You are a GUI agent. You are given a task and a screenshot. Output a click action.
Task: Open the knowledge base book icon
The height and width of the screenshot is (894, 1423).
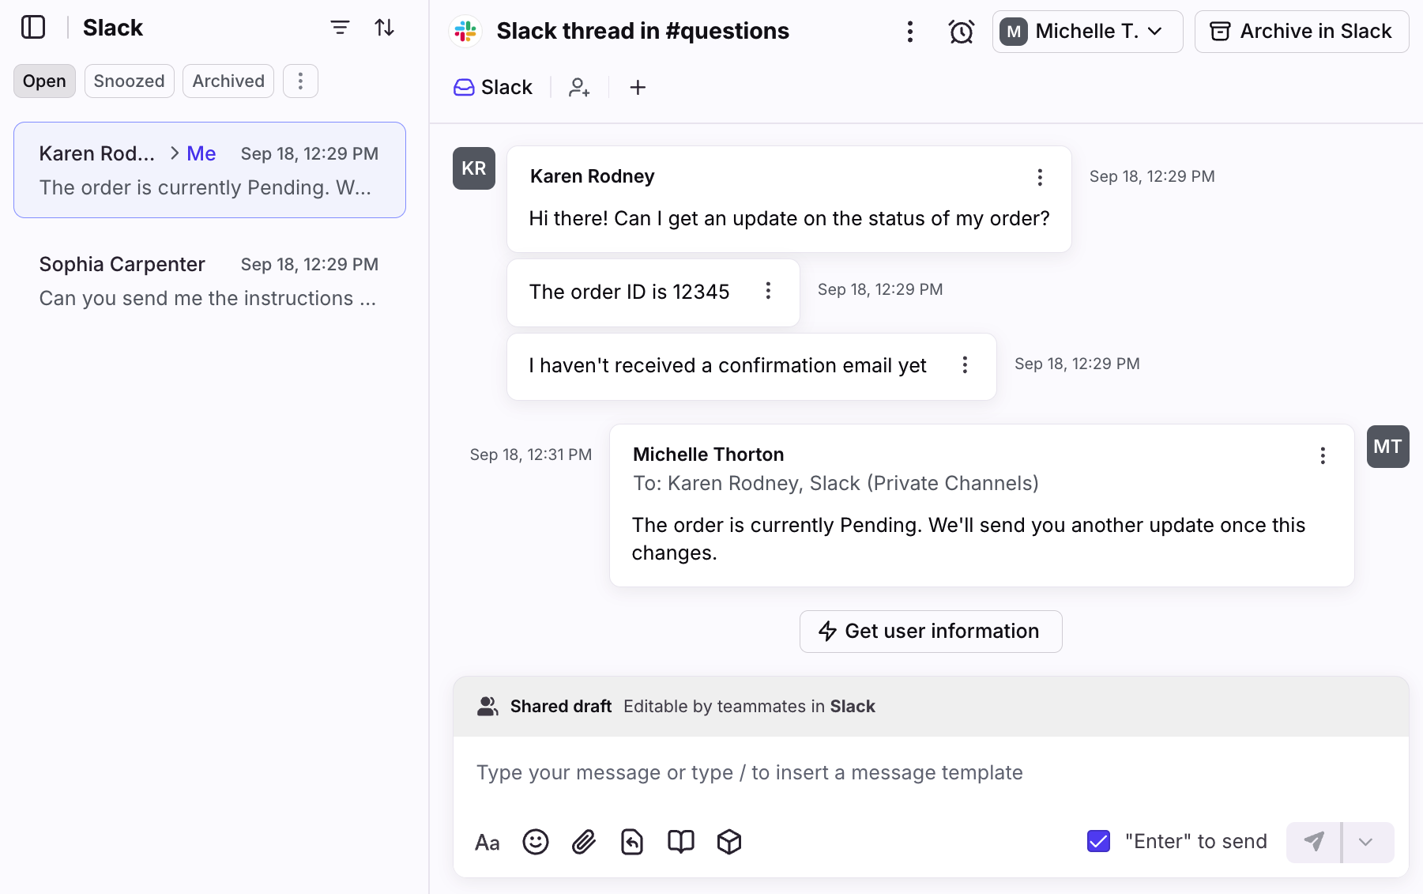click(680, 842)
